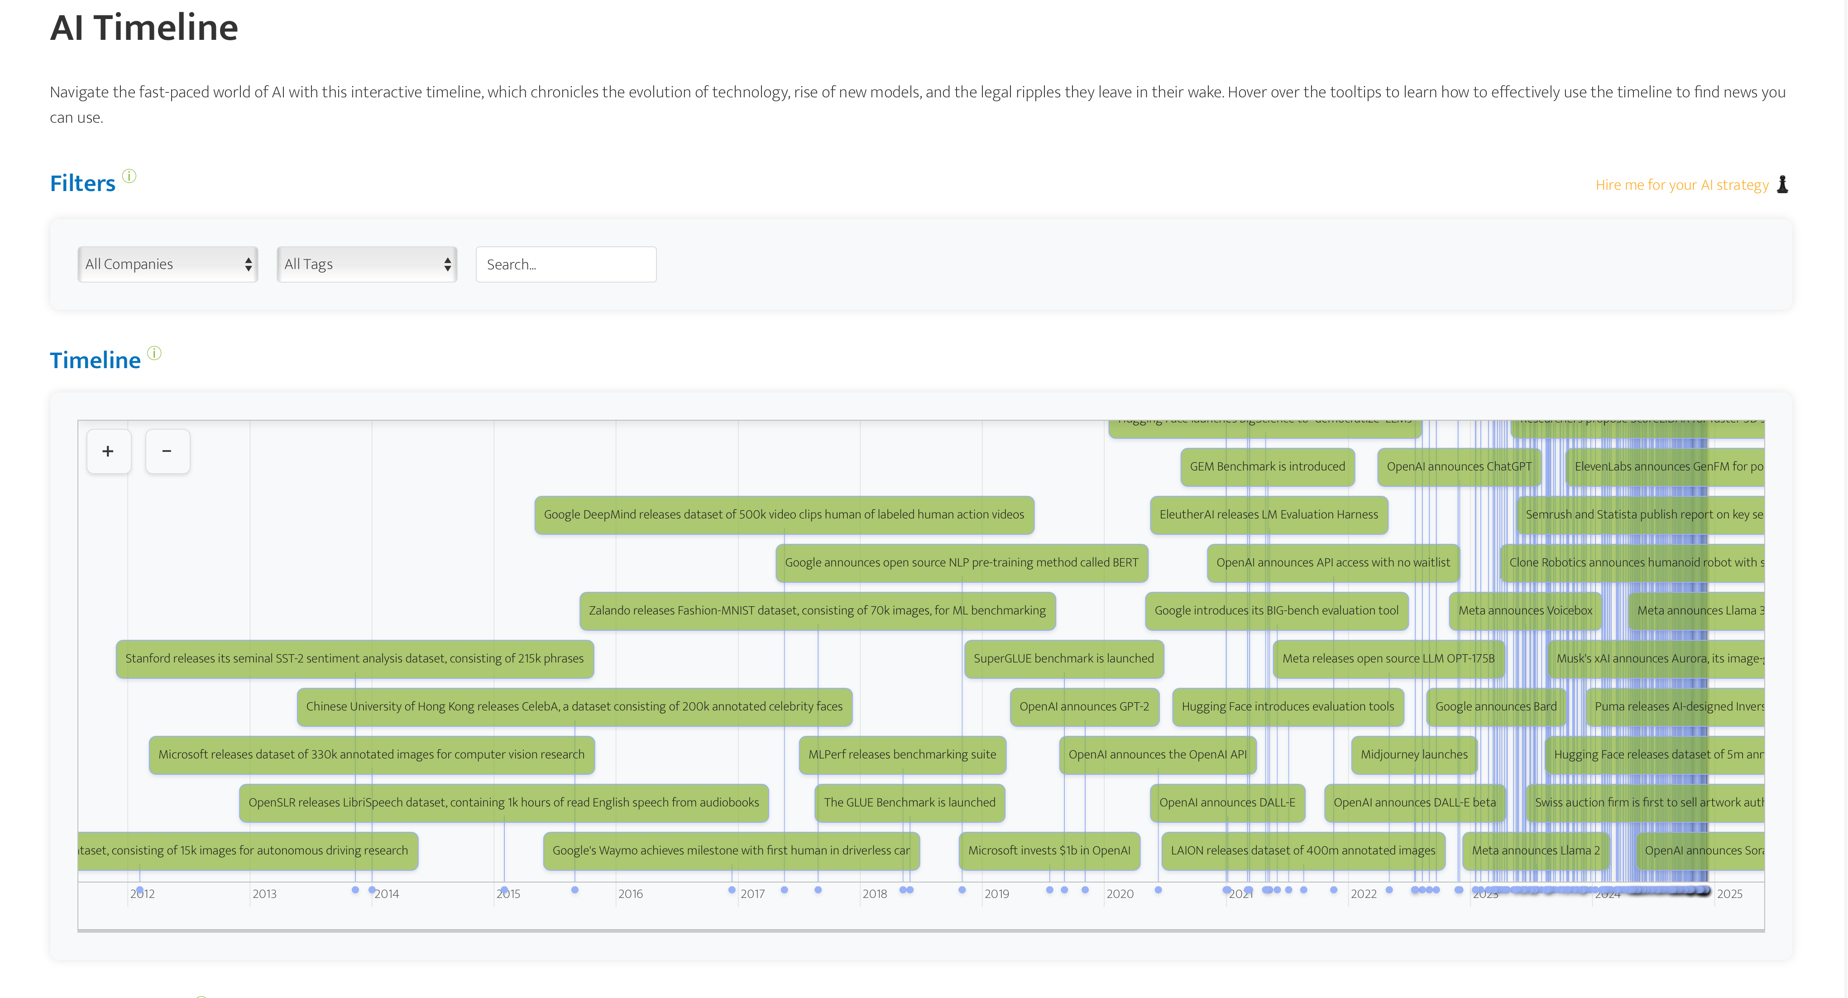Click the 2016 label on the time axis

630,894
